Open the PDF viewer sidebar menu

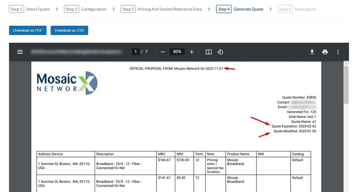point(20,52)
